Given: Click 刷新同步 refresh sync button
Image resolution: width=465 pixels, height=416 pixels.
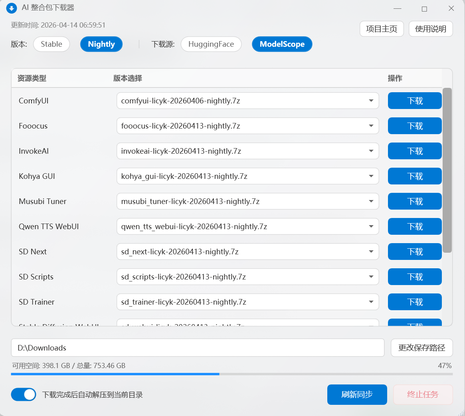Looking at the screenshot, I should (357, 394).
